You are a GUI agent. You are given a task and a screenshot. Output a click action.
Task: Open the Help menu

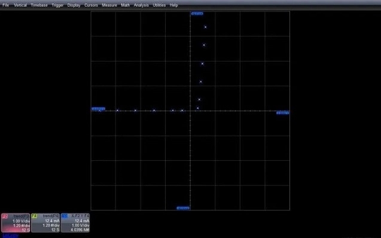[x=173, y=5]
